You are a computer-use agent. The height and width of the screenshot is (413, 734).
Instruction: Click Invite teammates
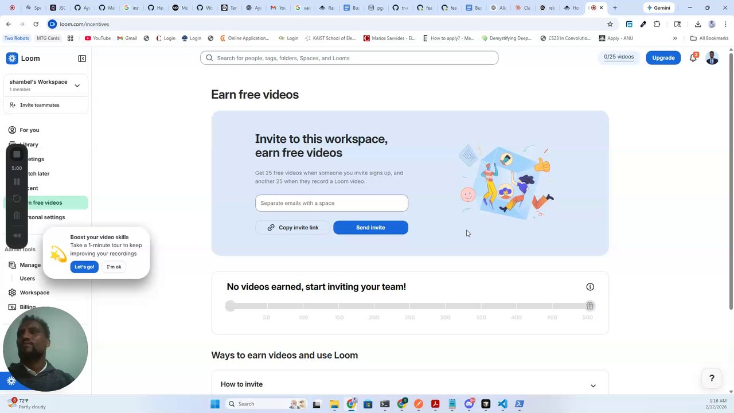click(x=40, y=105)
